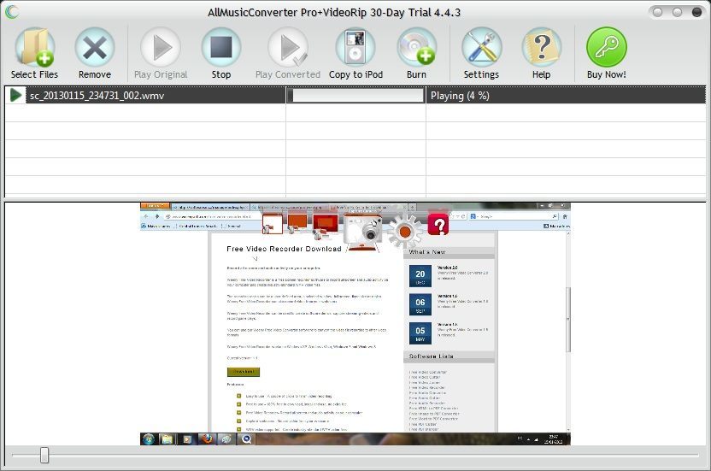Click the folder icon in previewed taskbar
Image resolution: width=711 pixels, height=471 pixels.
[x=167, y=439]
